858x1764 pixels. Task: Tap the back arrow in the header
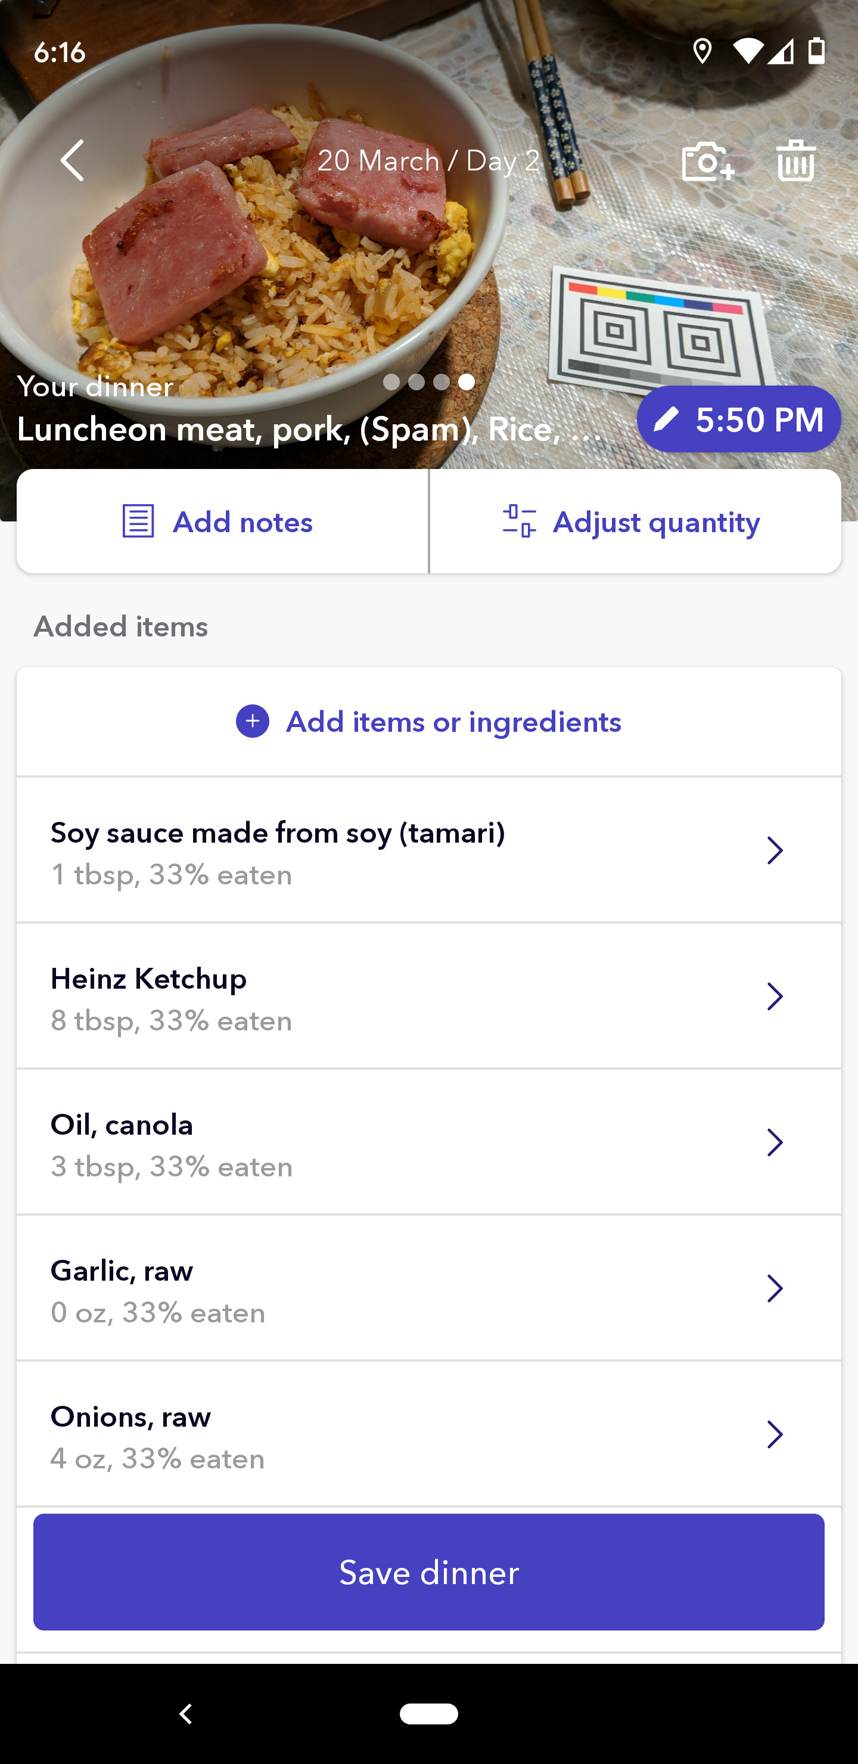[x=73, y=161]
